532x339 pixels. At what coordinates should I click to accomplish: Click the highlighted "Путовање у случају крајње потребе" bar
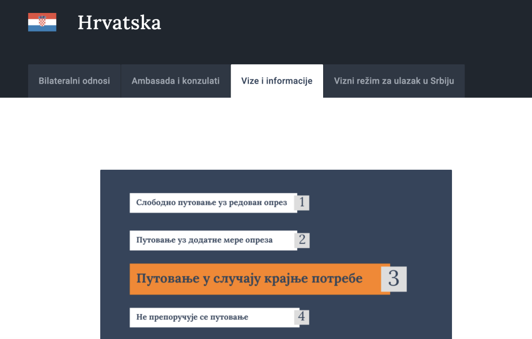[x=249, y=279]
